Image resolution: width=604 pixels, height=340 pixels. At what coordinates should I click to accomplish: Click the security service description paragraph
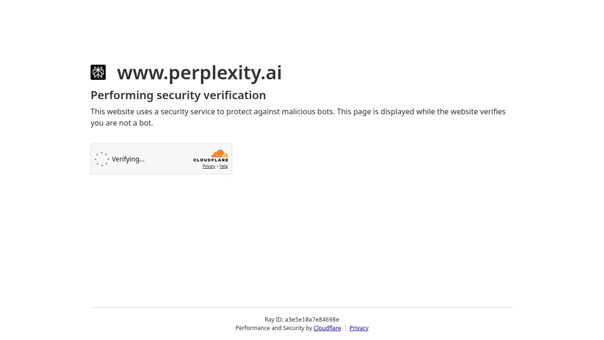[298, 117]
